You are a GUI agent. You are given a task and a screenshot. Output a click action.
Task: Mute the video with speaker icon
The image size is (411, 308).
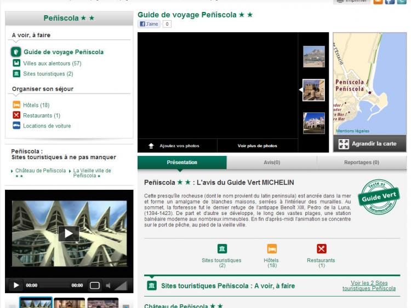point(109,286)
